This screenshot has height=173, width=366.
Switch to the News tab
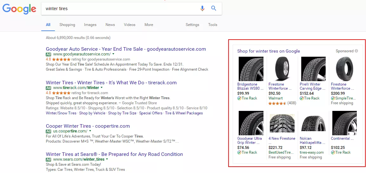pyautogui.click(x=110, y=25)
